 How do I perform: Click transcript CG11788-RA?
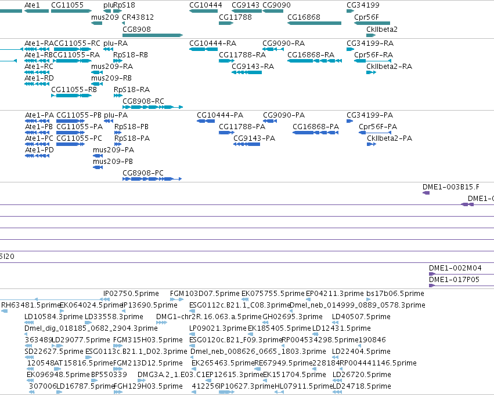(x=227, y=61)
